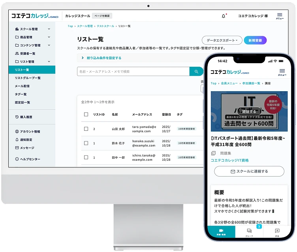This screenshot has width=297, height=252.
Task: Expand the コンテンツ管理 chevron
Action: coord(49,45)
